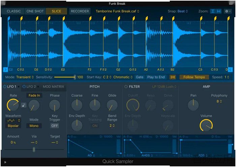Toggle the Fade In button
Image resolution: width=236 pixels, height=167 pixels.
click(34, 95)
